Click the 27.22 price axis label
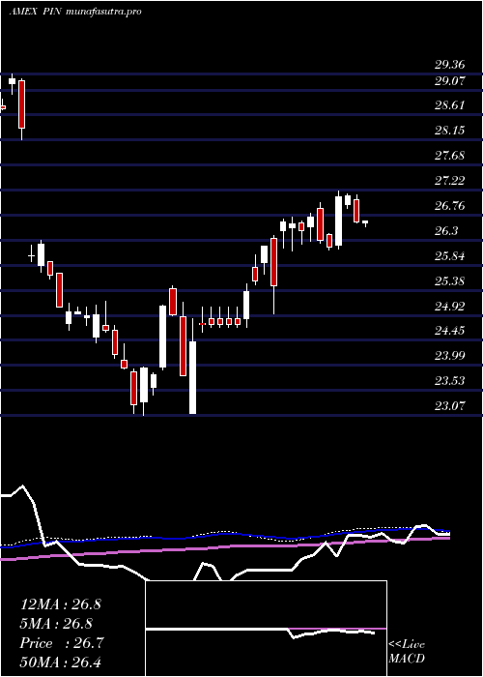The width and height of the screenshot is (483, 677). coord(449,181)
